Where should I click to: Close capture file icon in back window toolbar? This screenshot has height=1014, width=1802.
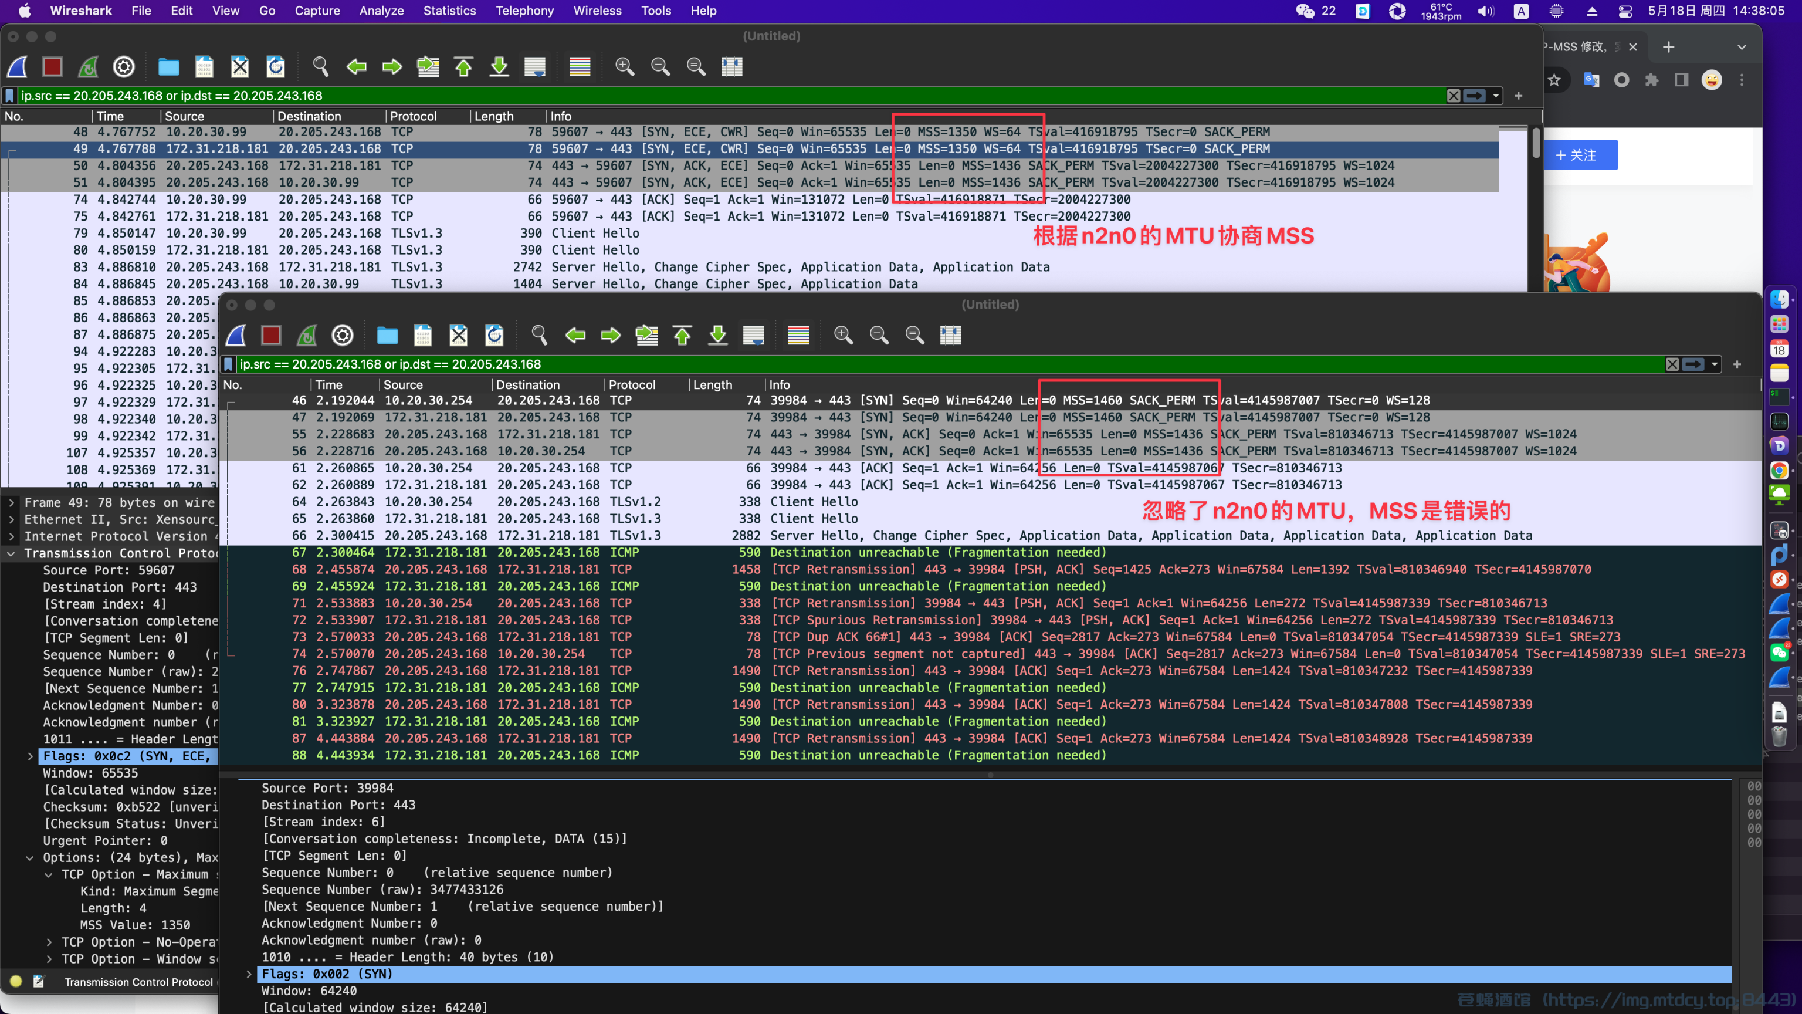(240, 66)
